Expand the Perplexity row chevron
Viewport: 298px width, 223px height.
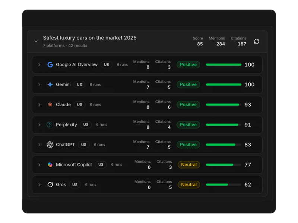click(x=39, y=125)
